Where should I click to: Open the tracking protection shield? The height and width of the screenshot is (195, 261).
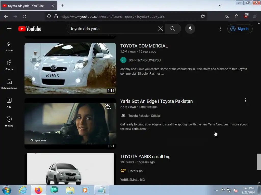click(x=49, y=17)
